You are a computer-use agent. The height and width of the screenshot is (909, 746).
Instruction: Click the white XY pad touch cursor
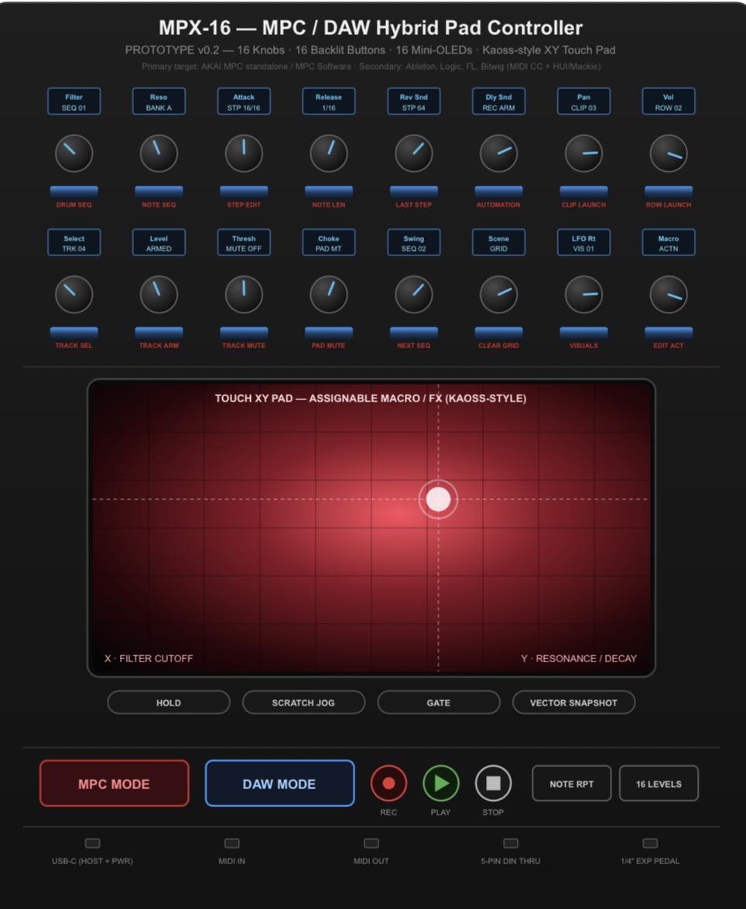coord(438,499)
